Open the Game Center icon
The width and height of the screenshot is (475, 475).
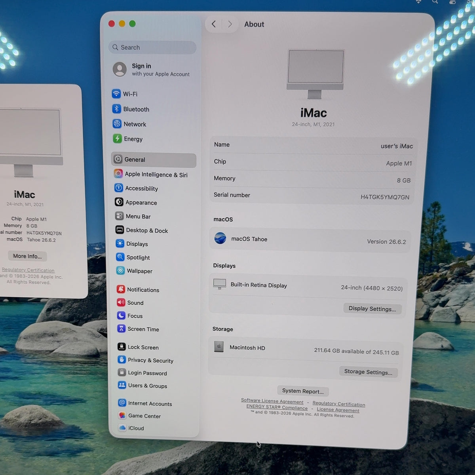122,415
